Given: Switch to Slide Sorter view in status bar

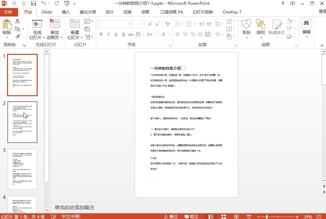Looking at the screenshot, I should [x=223, y=217].
